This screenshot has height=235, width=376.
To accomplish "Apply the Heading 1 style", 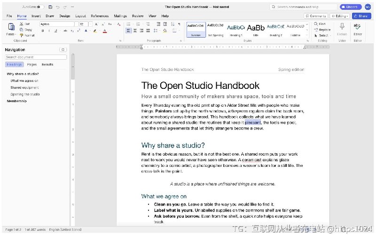I will tap(236, 30).
